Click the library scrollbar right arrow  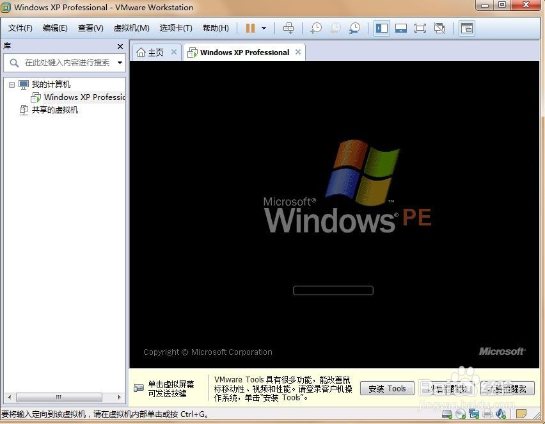point(119,397)
